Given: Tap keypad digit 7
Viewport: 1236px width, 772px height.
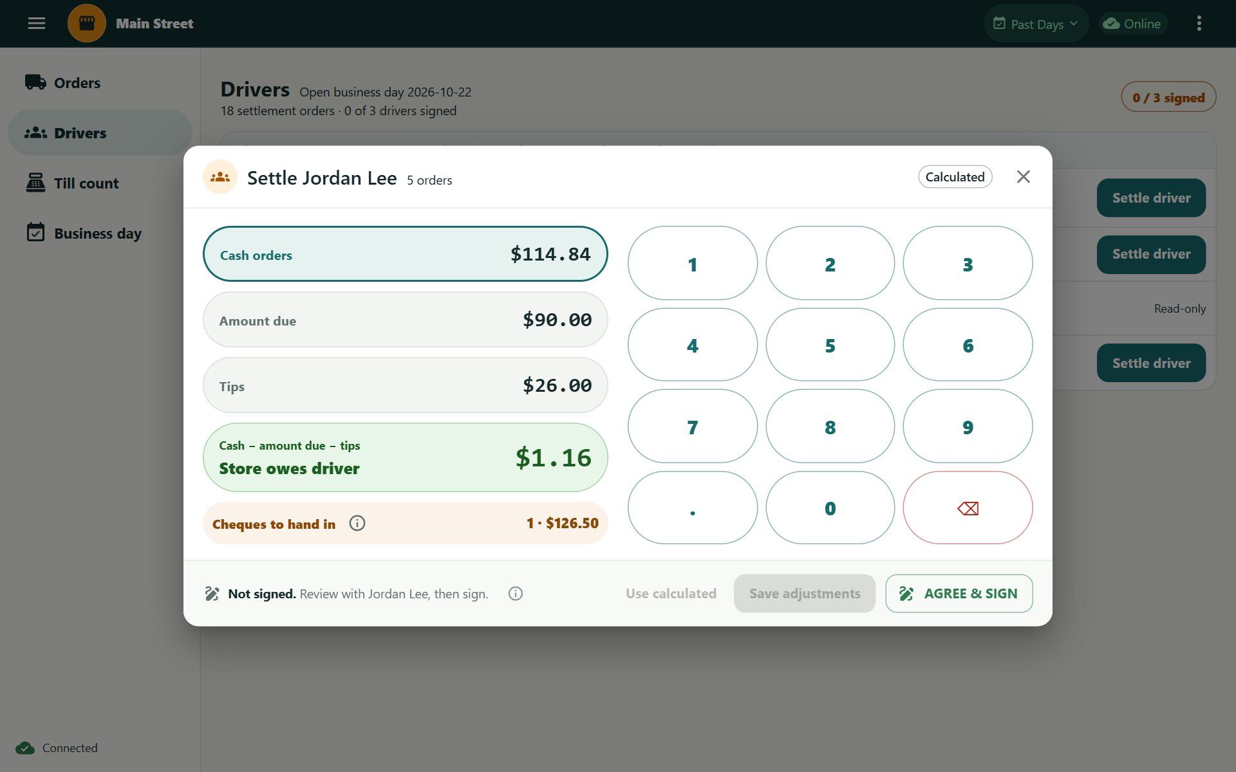Looking at the screenshot, I should (693, 427).
